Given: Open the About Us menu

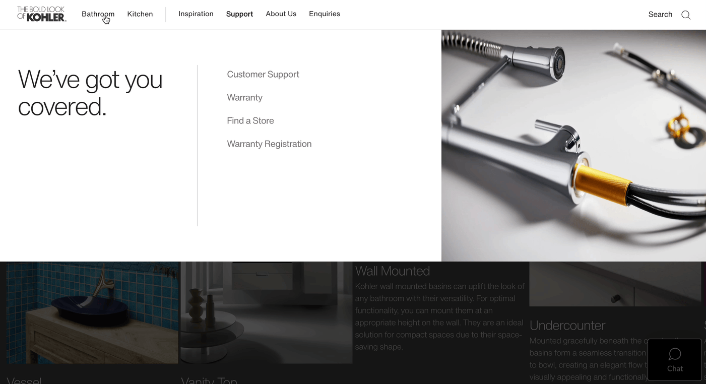Looking at the screenshot, I should coord(281,14).
